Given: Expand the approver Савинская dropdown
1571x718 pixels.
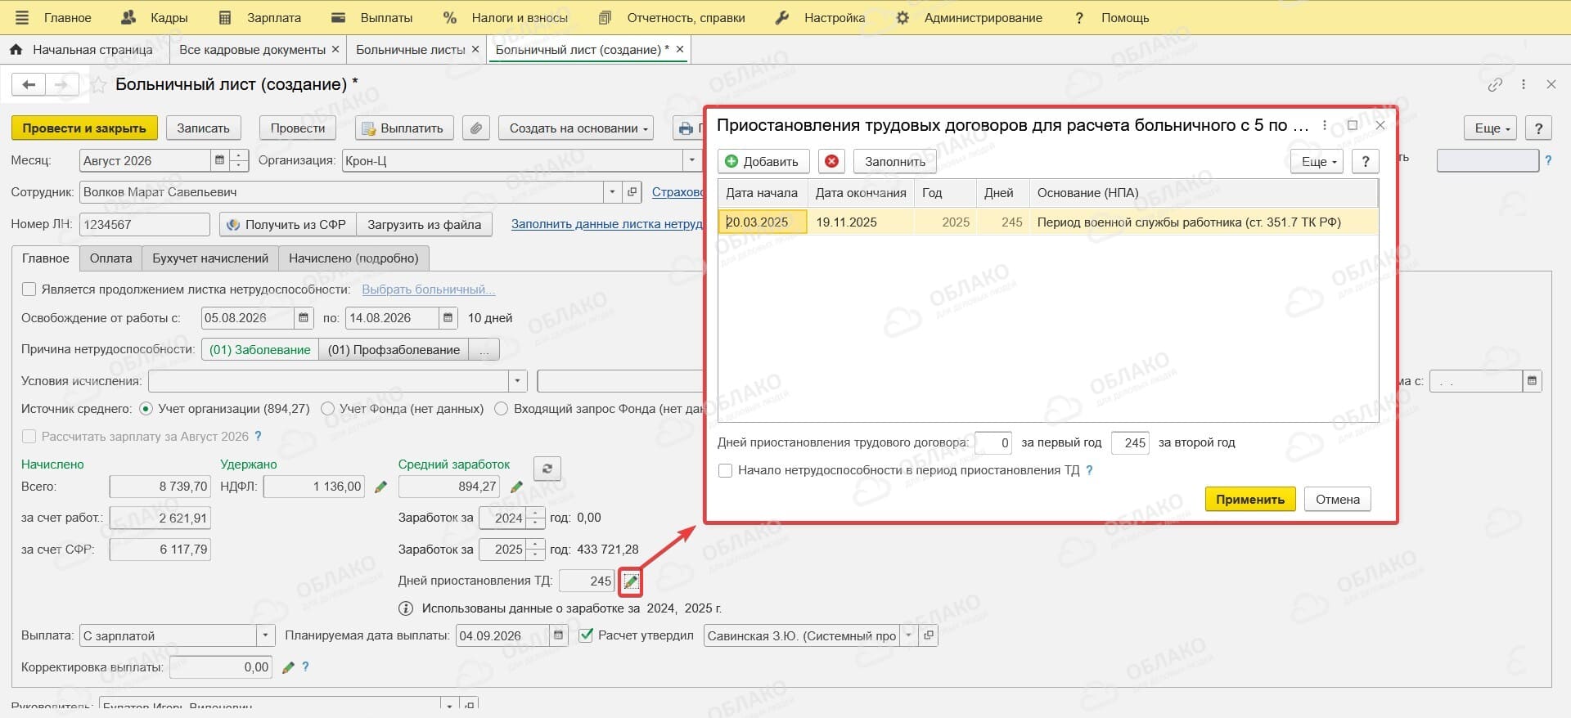Looking at the screenshot, I should (908, 635).
